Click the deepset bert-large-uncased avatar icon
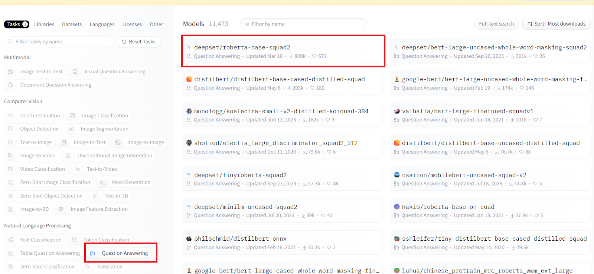The width and height of the screenshot is (594, 274). click(x=397, y=47)
